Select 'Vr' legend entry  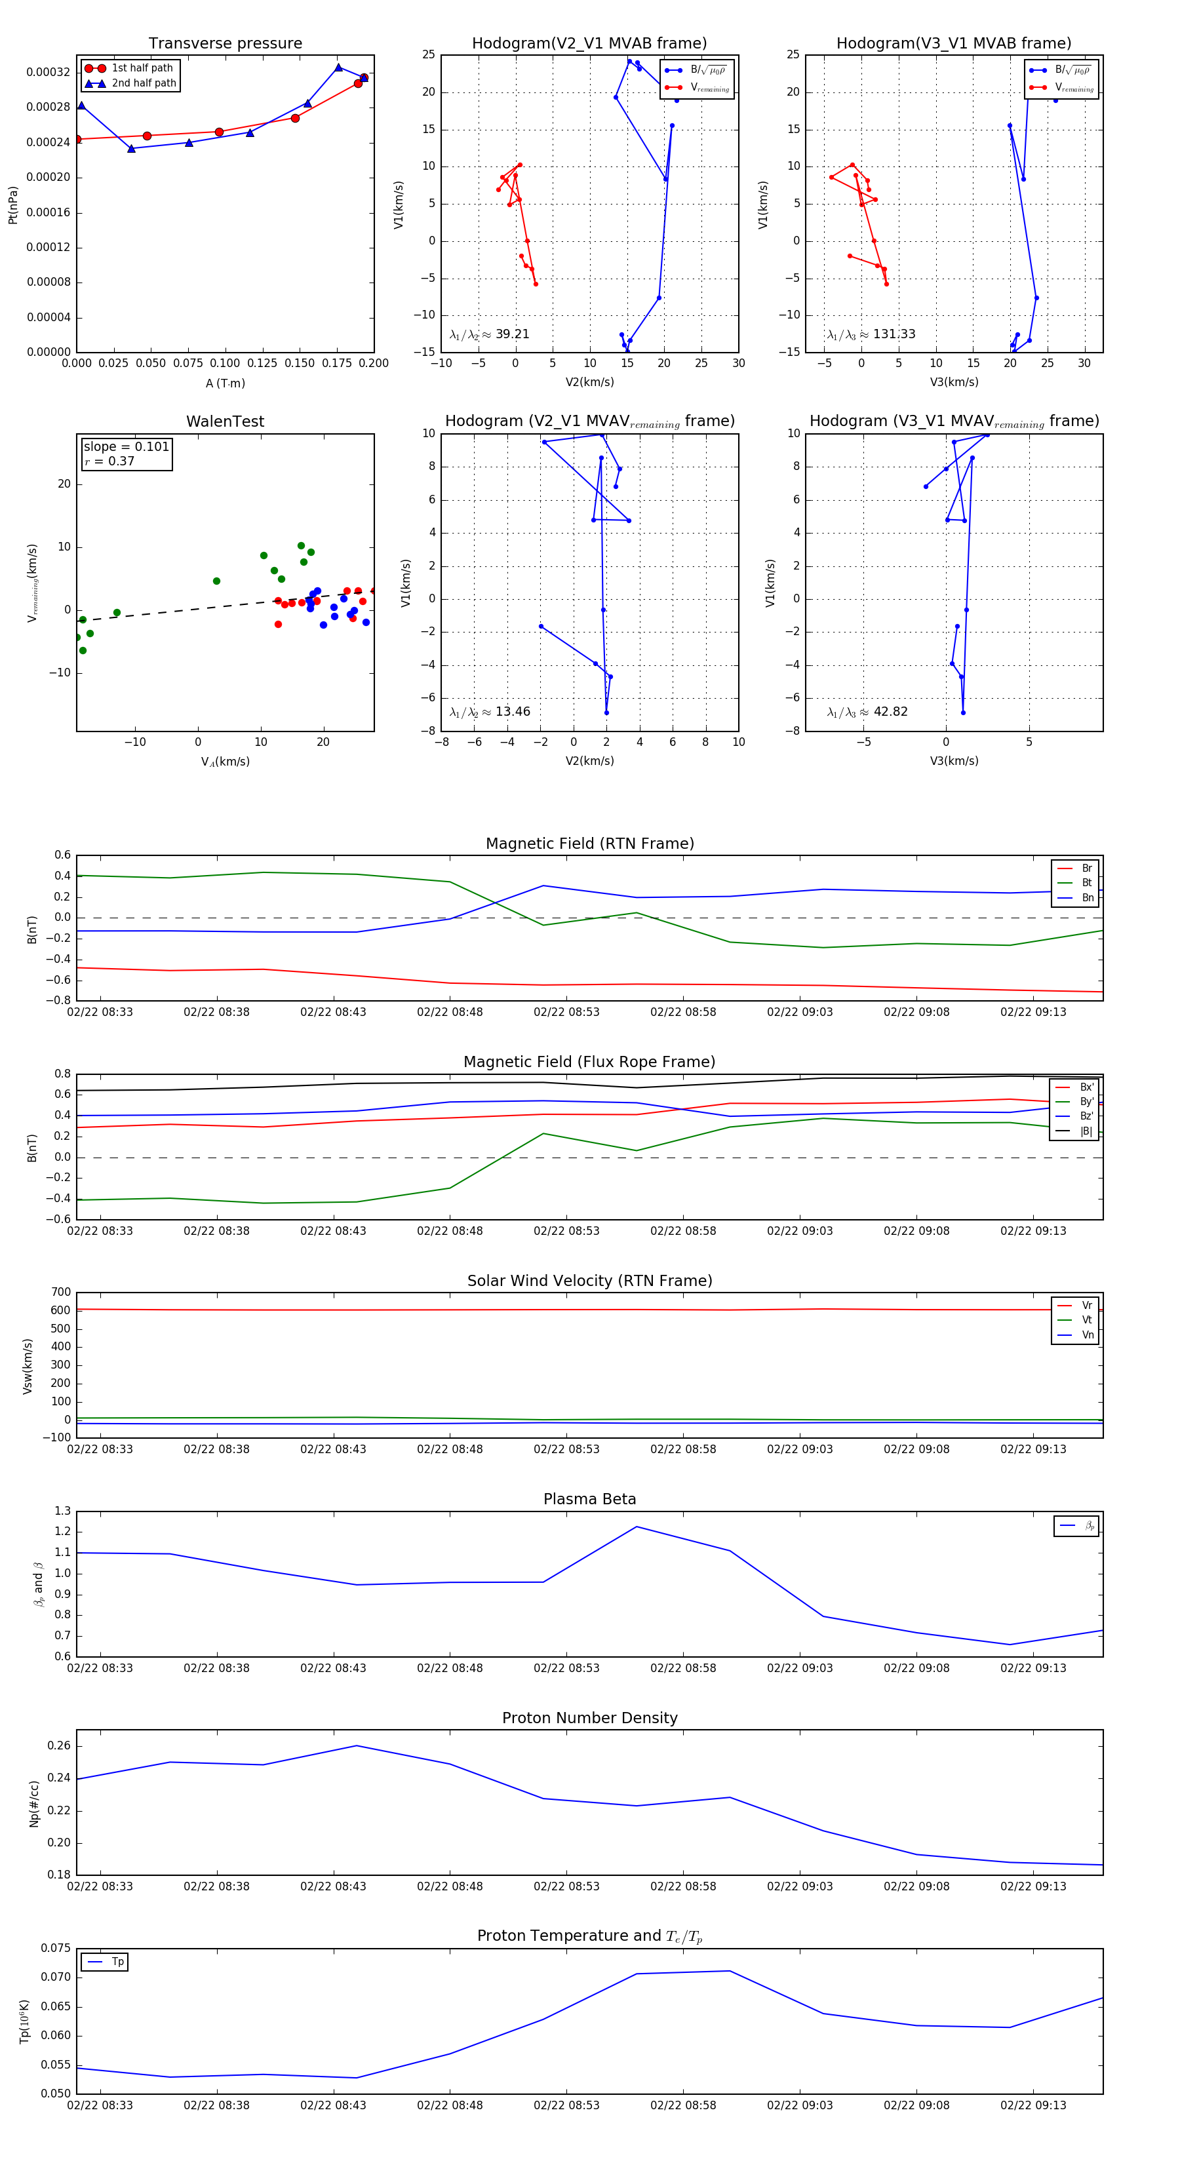[x=1075, y=1306]
